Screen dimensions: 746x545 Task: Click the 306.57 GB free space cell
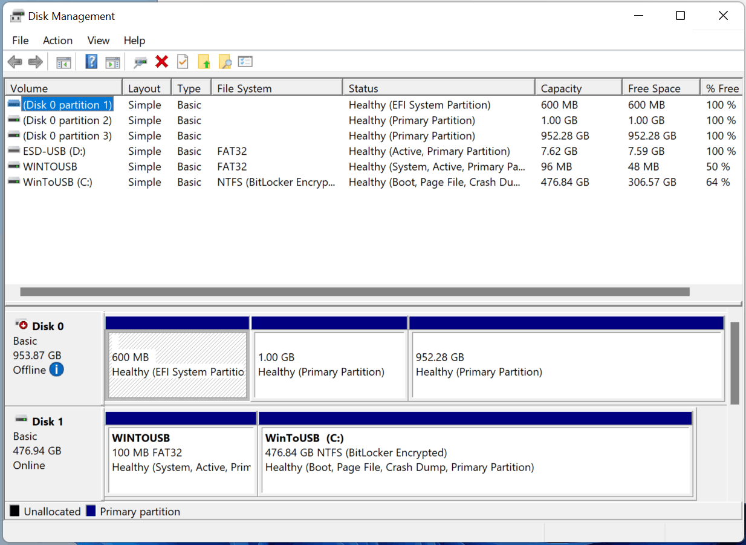click(x=652, y=182)
